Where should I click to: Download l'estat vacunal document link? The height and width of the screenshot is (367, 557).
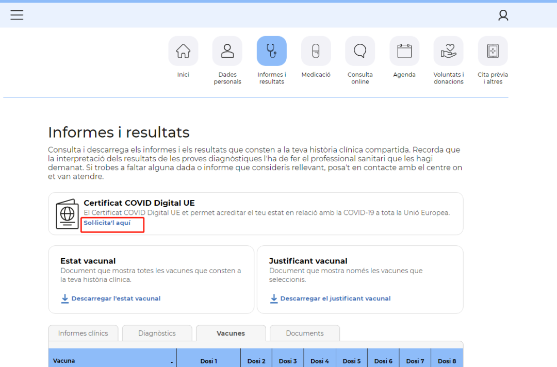point(116,298)
